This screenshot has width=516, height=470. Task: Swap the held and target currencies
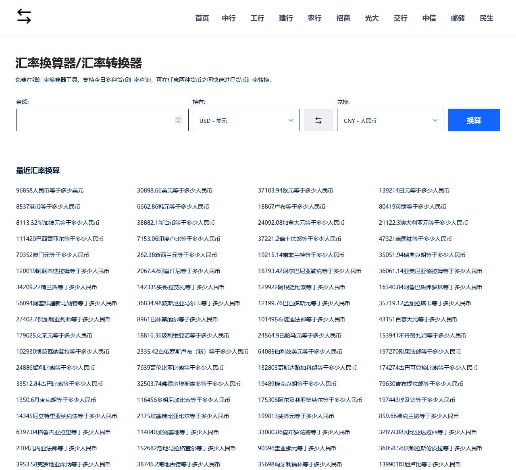[x=318, y=120]
